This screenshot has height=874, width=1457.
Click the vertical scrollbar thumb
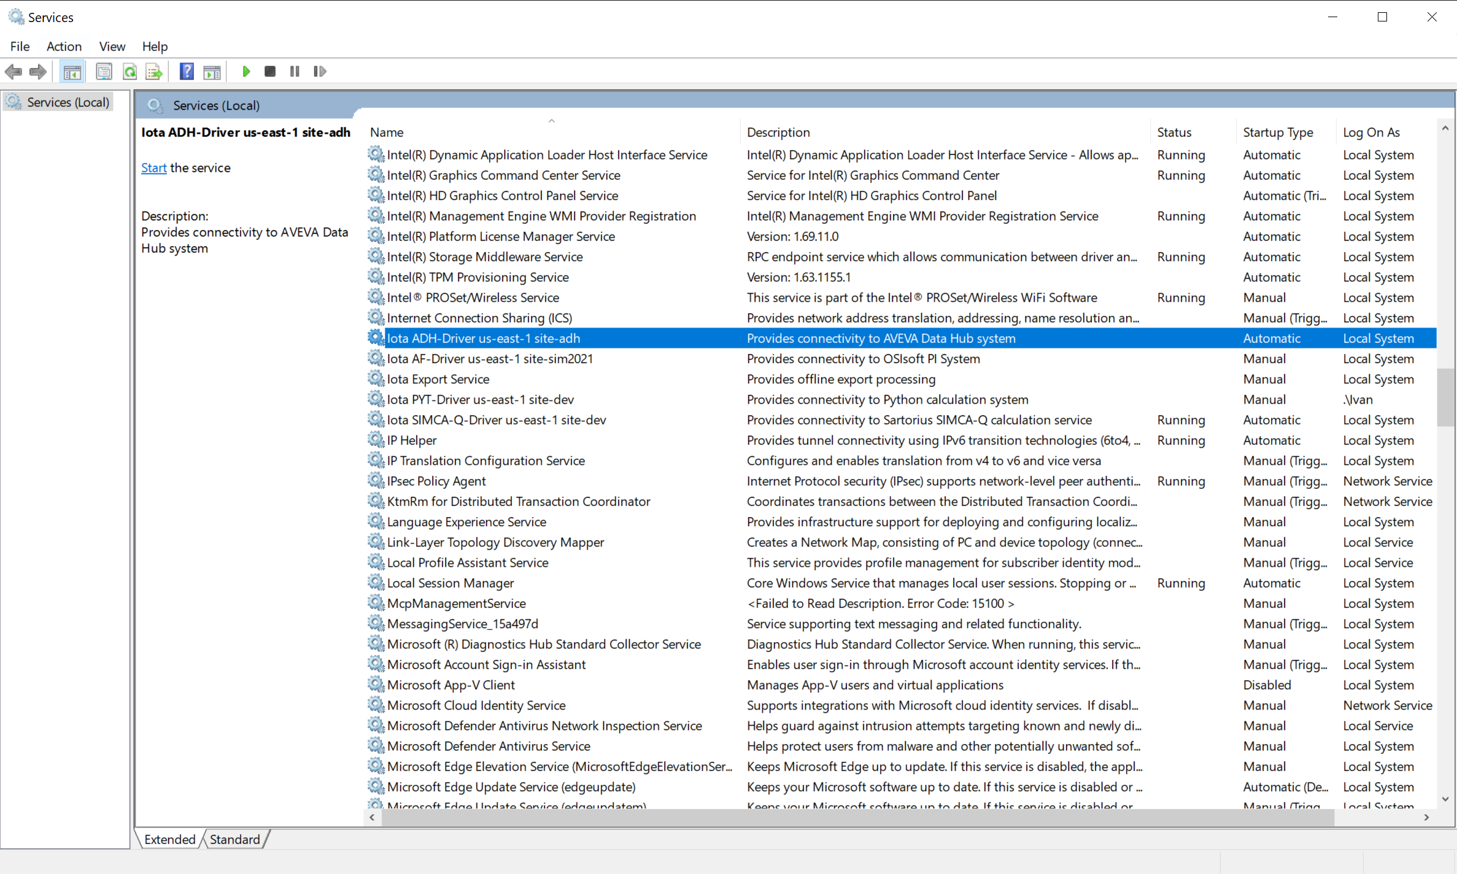(x=1445, y=397)
